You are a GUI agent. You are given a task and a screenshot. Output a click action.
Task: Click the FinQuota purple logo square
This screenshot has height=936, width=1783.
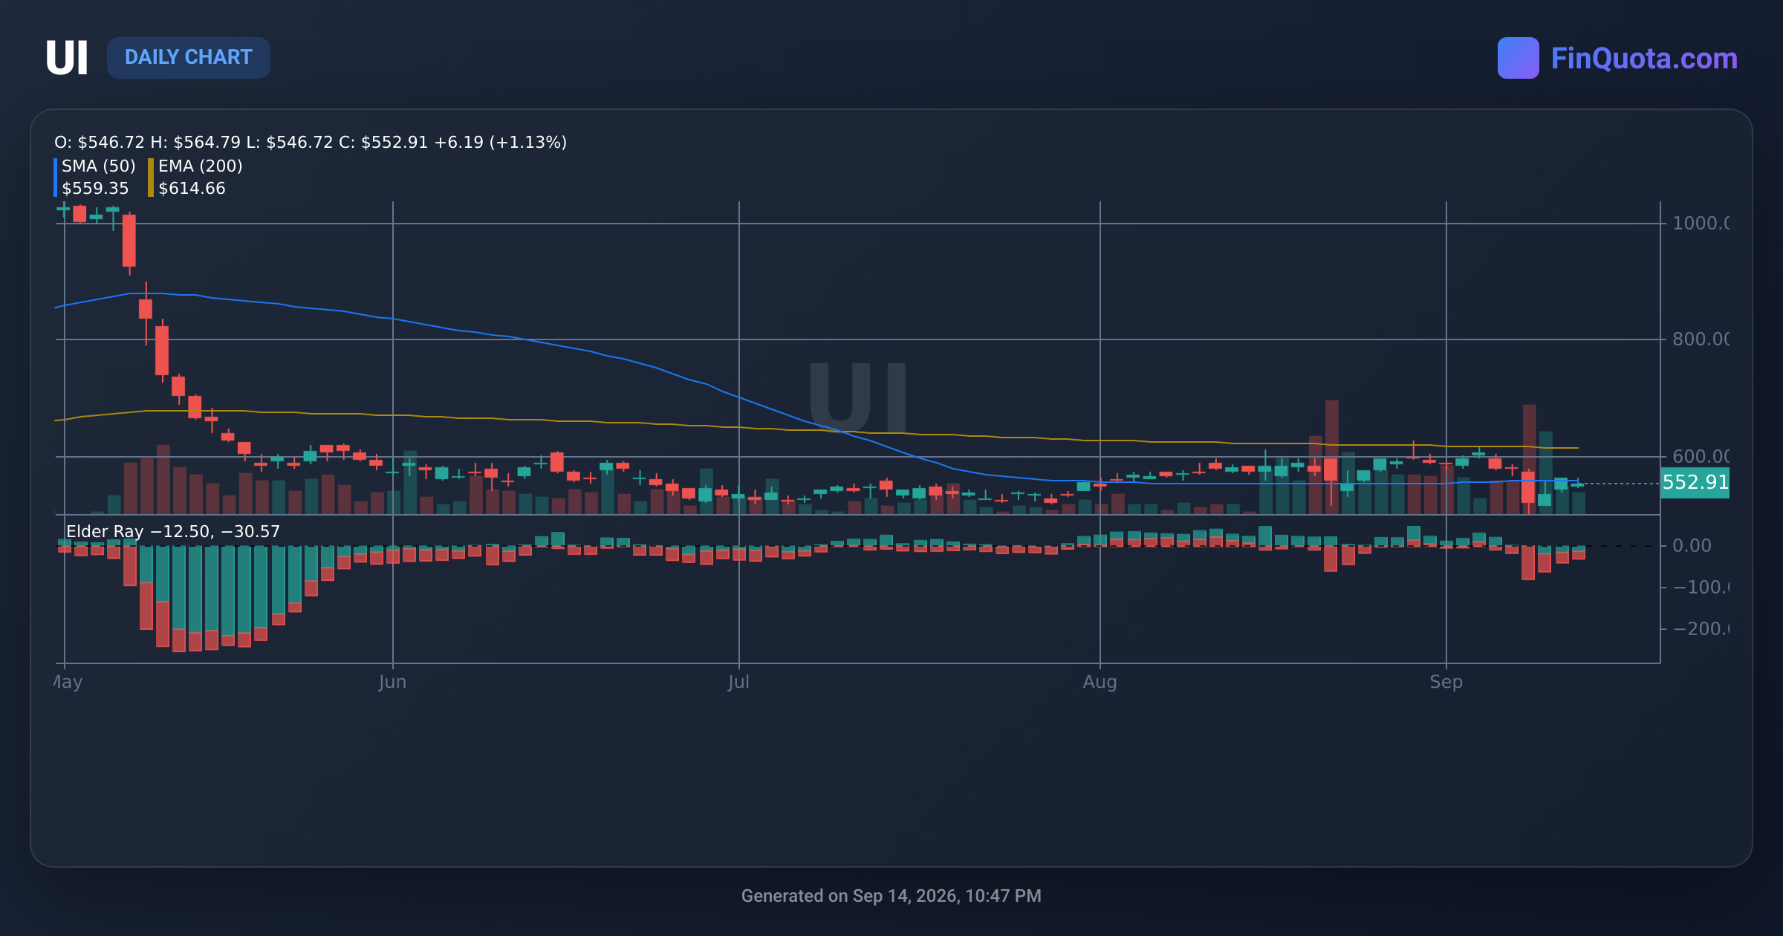tap(1518, 58)
